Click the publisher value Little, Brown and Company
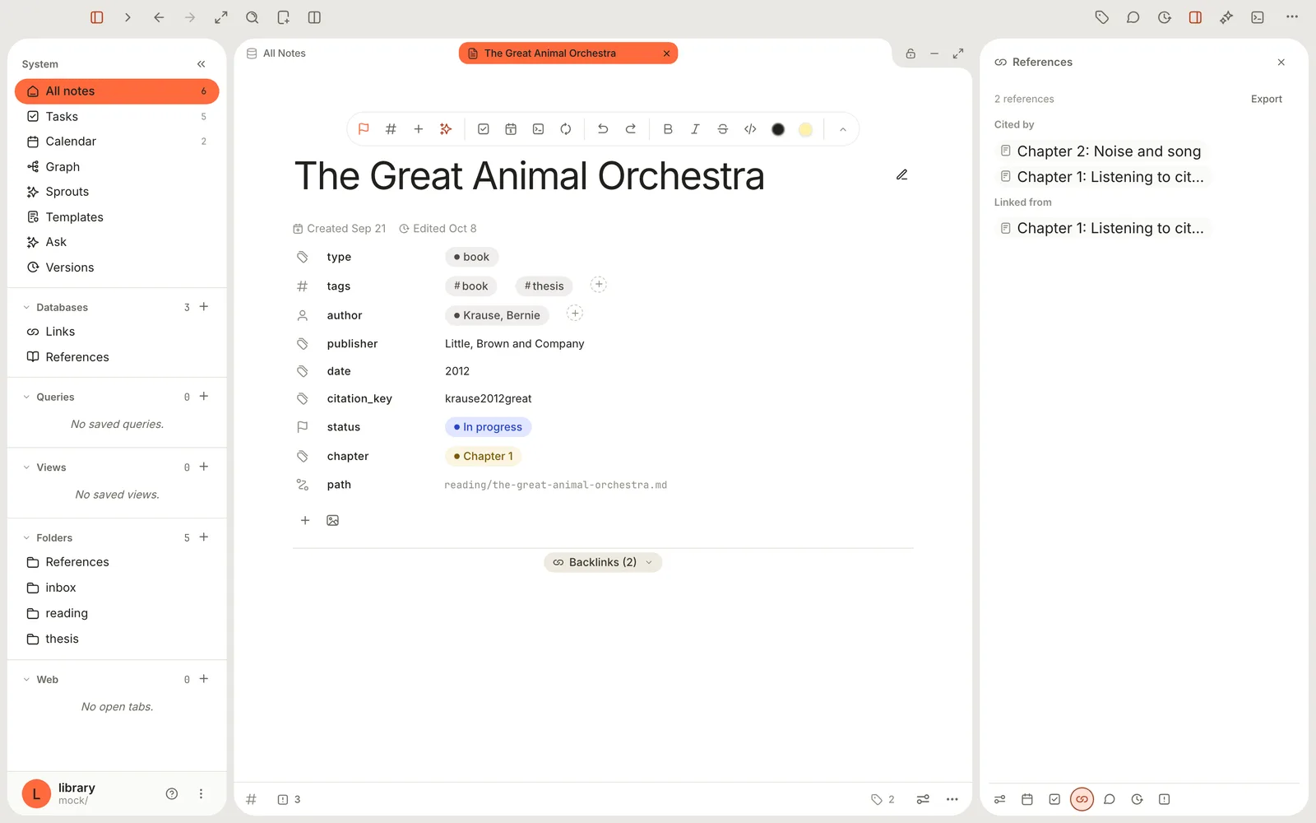 pos(515,344)
